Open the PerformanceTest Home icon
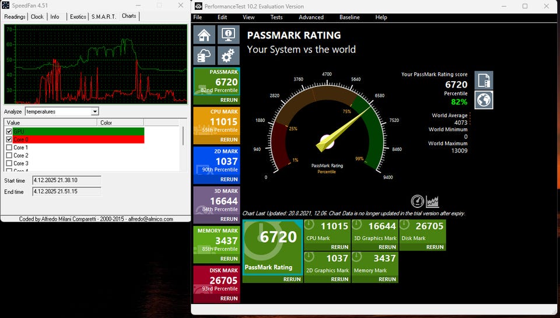560x318 pixels. point(204,34)
